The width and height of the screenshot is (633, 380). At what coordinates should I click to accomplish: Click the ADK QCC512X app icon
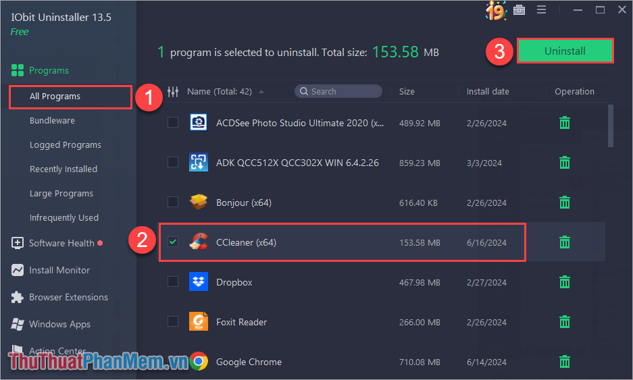pos(198,162)
